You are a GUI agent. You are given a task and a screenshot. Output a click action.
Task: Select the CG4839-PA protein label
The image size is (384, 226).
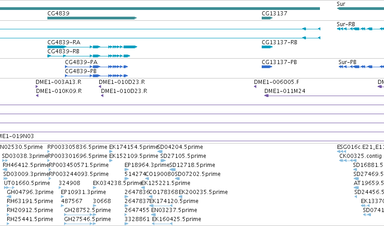81,62
